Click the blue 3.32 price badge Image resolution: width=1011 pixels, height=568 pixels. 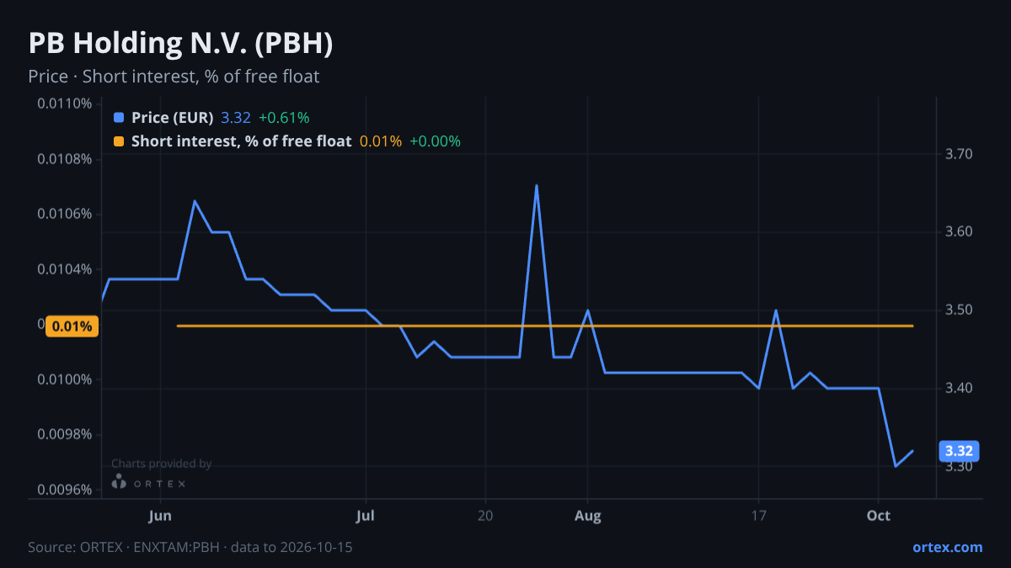(959, 451)
